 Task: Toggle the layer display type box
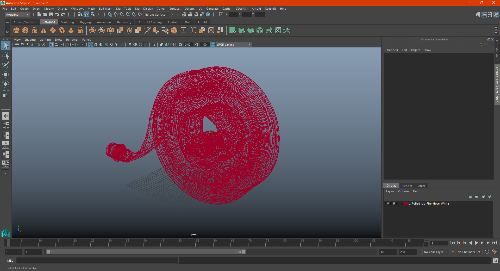coord(400,204)
